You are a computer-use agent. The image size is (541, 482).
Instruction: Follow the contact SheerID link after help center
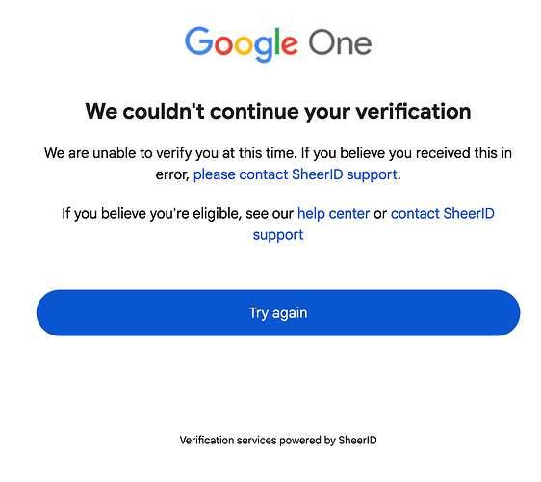pyautogui.click(x=442, y=214)
